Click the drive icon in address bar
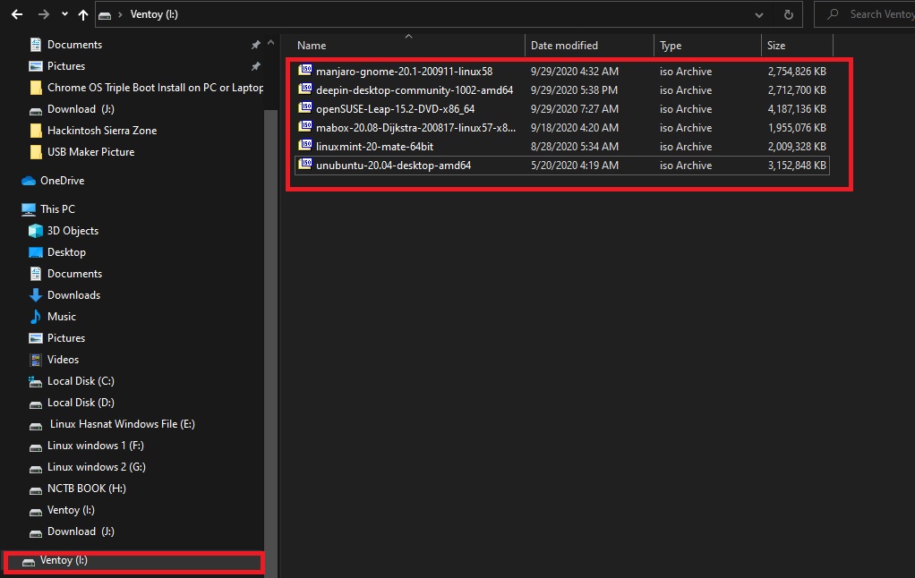This screenshot has height=578, width=915. (105, 15)
